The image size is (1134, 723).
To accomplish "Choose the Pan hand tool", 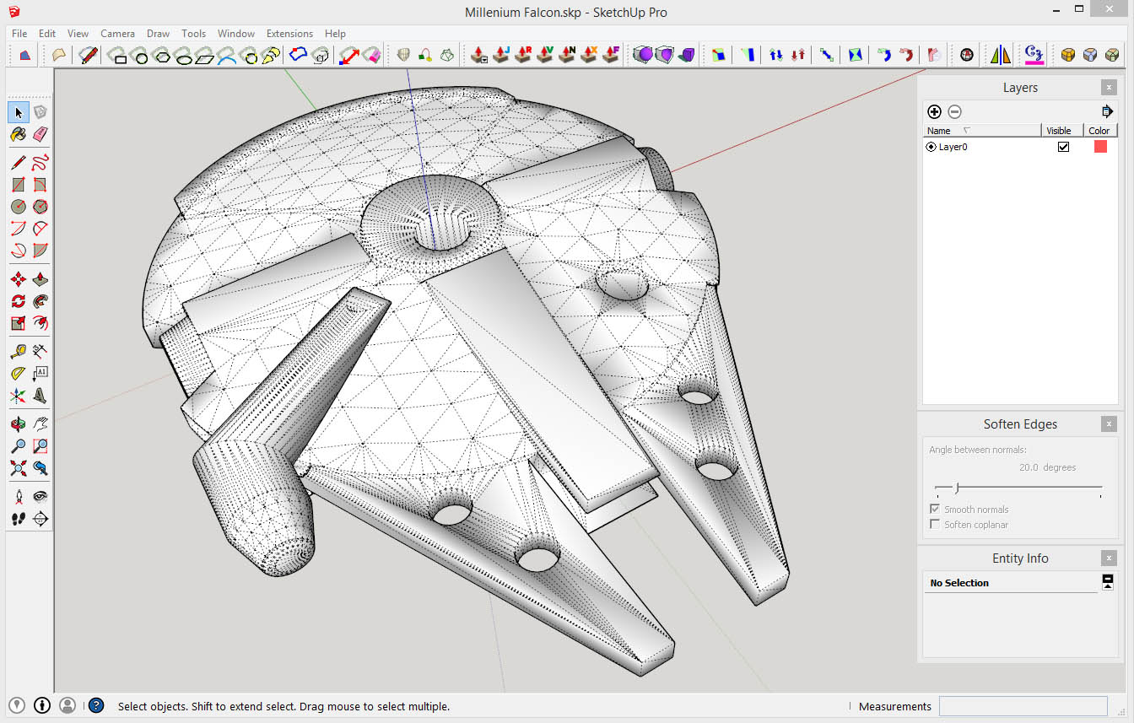I will 40,424.
